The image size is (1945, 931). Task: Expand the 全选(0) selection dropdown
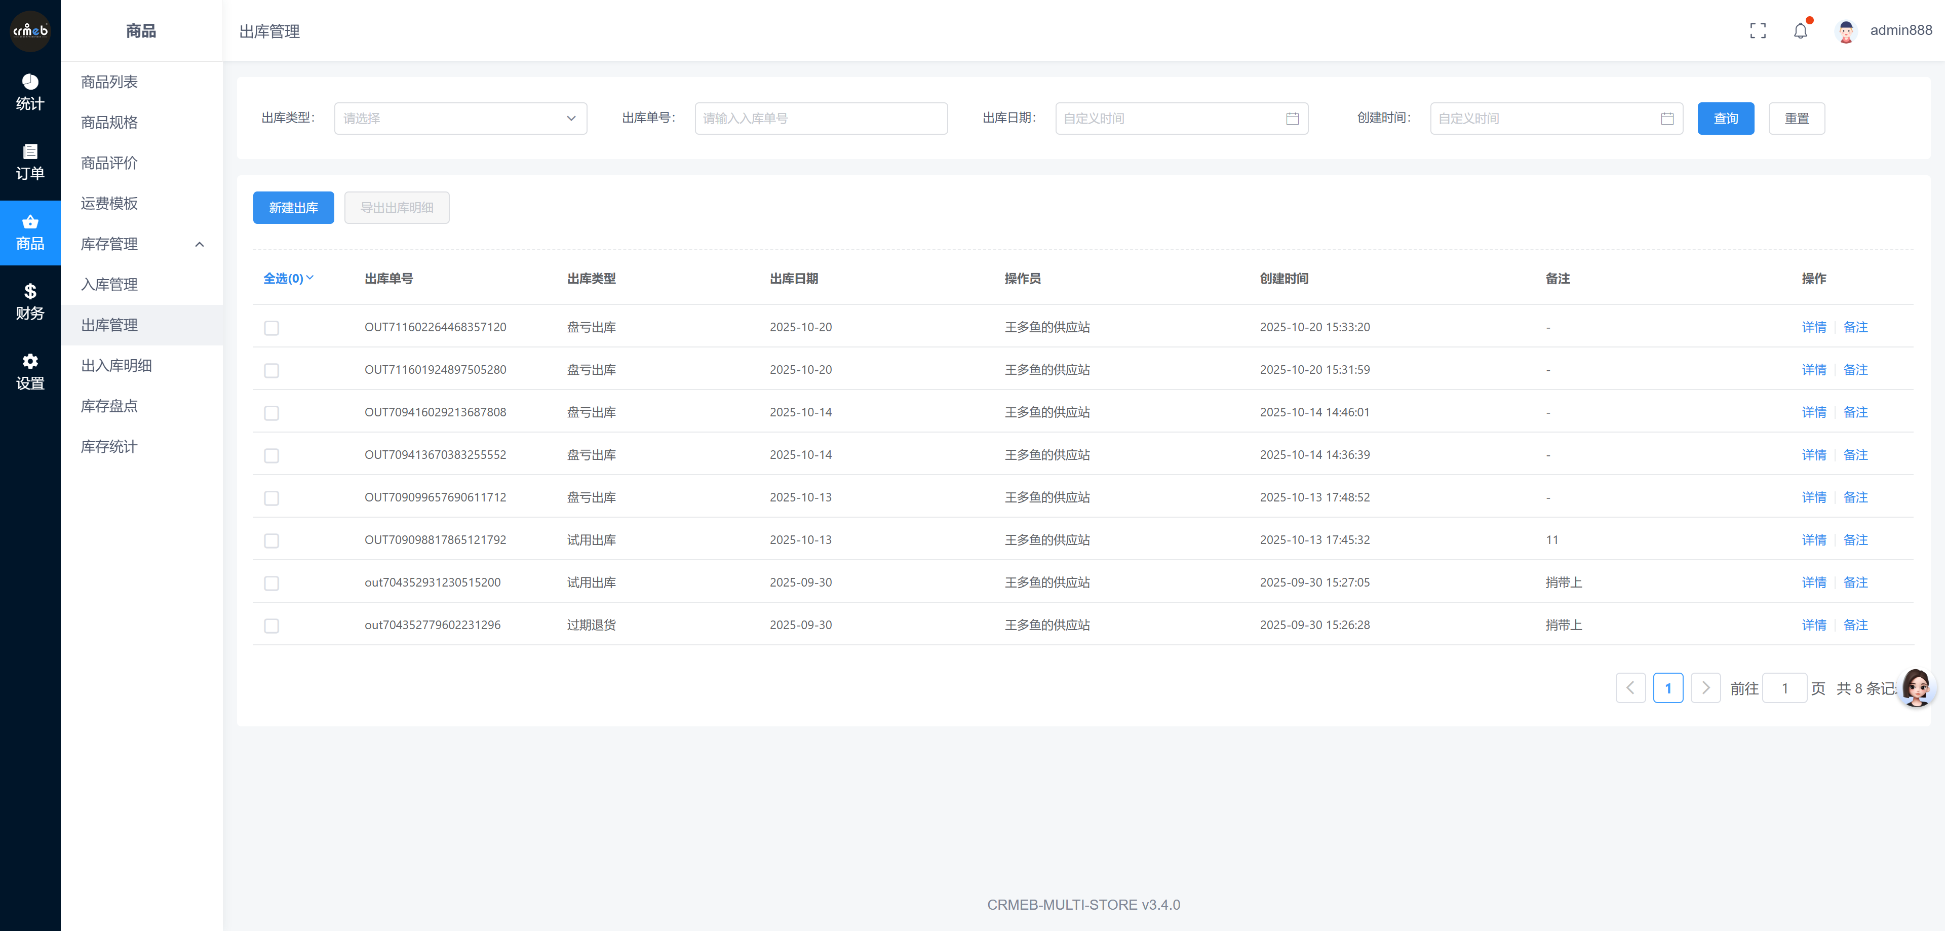[x=288, y=279]
